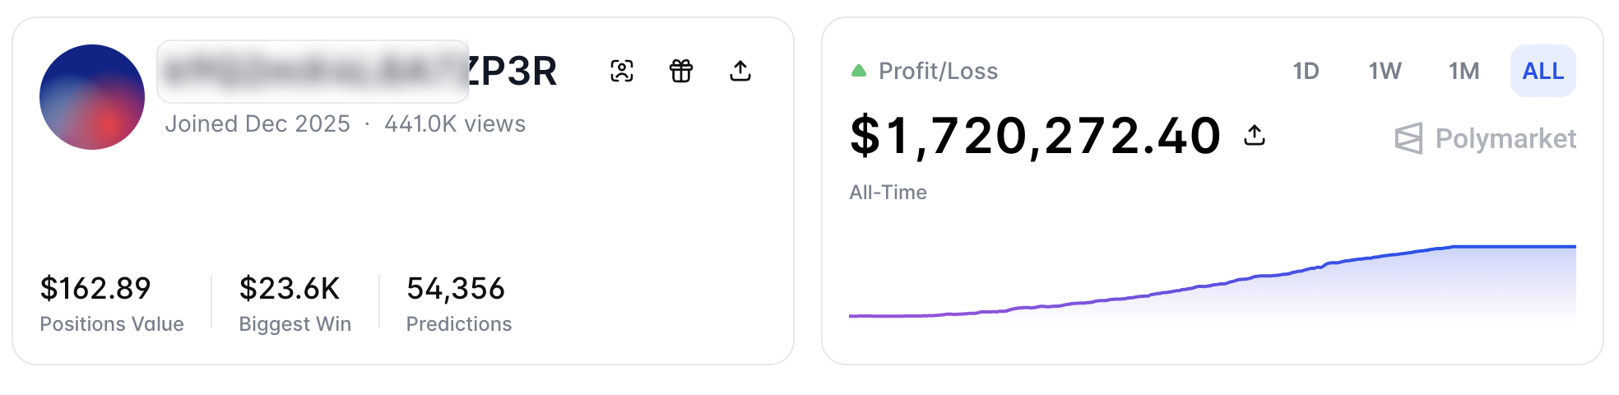Click profile share upload icon
This screenshot has width=1619, height=395.
pyautogui.click(x=740, y=72)
